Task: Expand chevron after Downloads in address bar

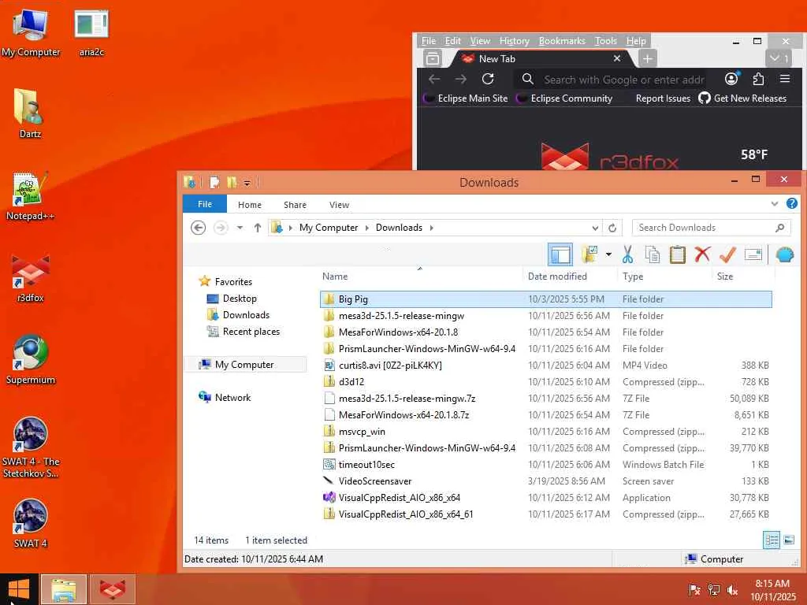Action: tap(431, 228)
